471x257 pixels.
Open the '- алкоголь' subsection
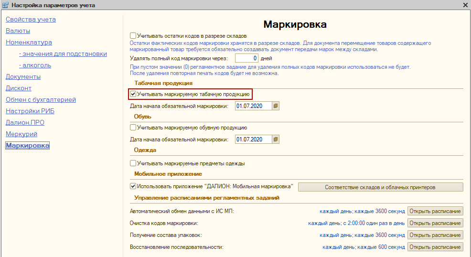coord(35,65)
